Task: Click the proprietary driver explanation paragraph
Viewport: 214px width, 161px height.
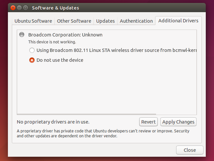Action: click(103, 133)
